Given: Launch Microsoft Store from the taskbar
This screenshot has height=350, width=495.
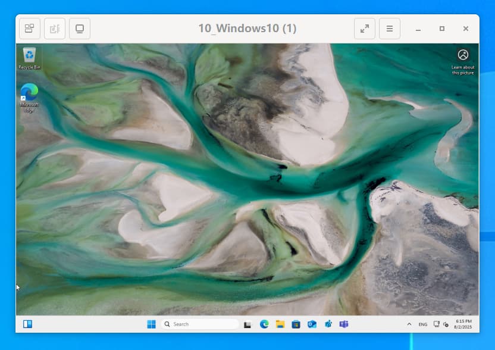Looking at the screenshot, I should (x=296, y=324).
